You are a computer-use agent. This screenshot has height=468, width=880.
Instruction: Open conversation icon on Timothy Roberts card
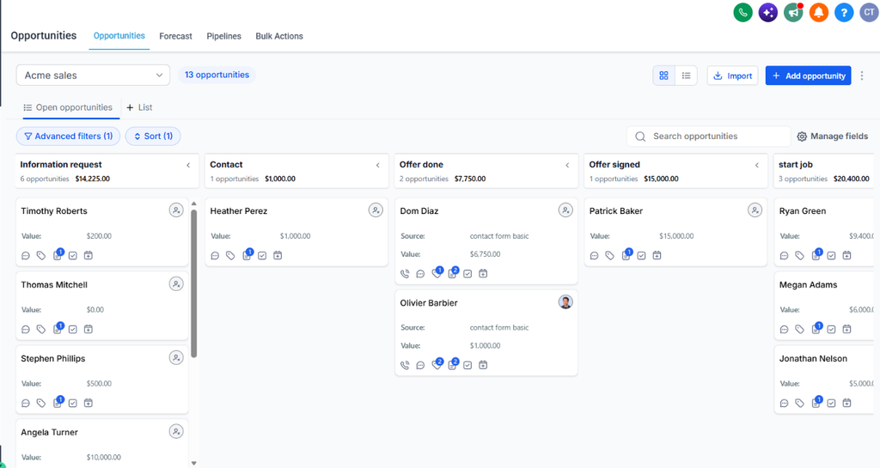(x=25, y=256)
